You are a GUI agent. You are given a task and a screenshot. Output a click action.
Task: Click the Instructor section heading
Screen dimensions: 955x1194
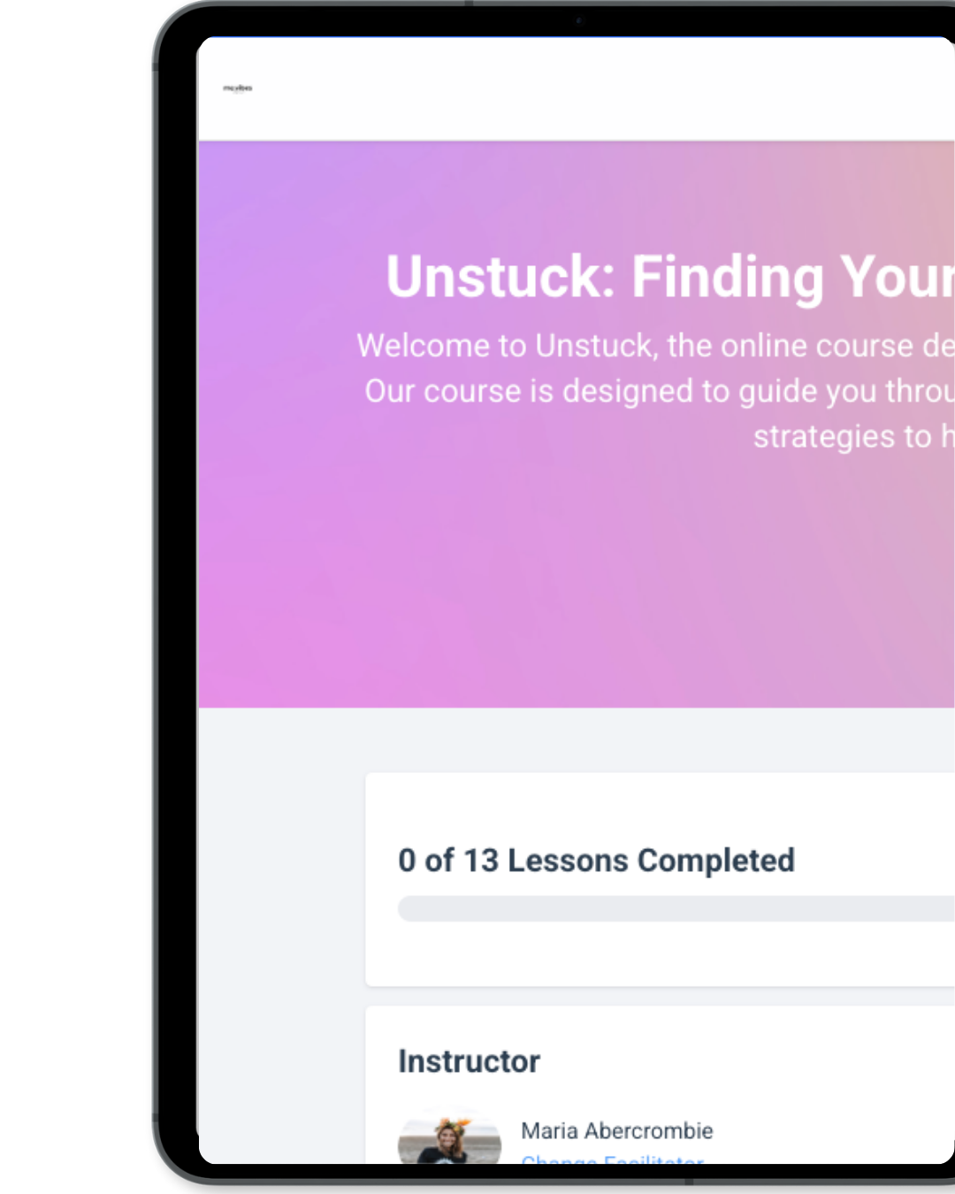(x=469, y=1061)
